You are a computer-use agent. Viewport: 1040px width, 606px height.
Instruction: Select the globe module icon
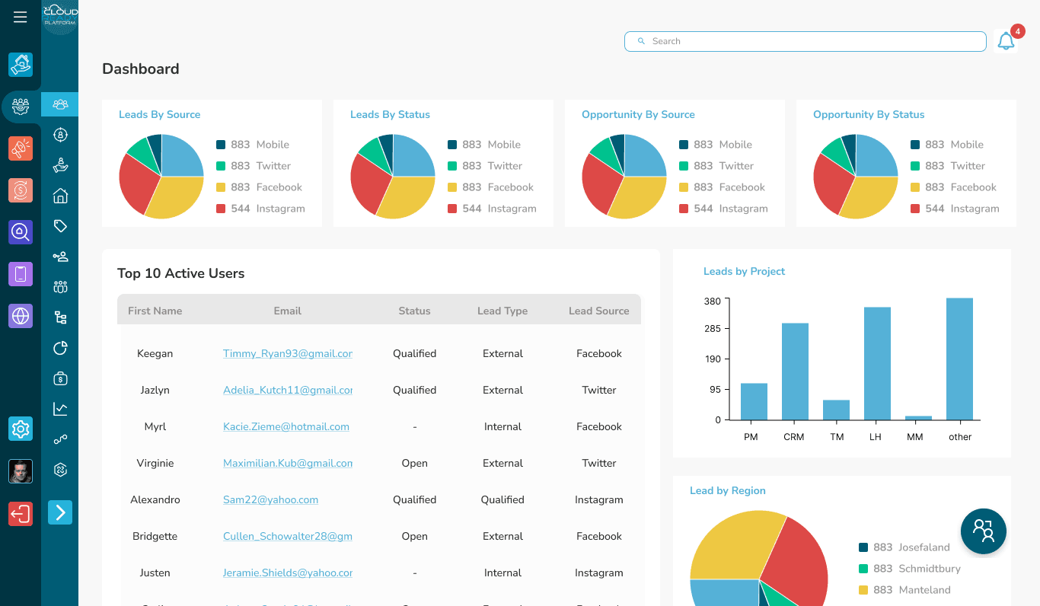point(21,316)
